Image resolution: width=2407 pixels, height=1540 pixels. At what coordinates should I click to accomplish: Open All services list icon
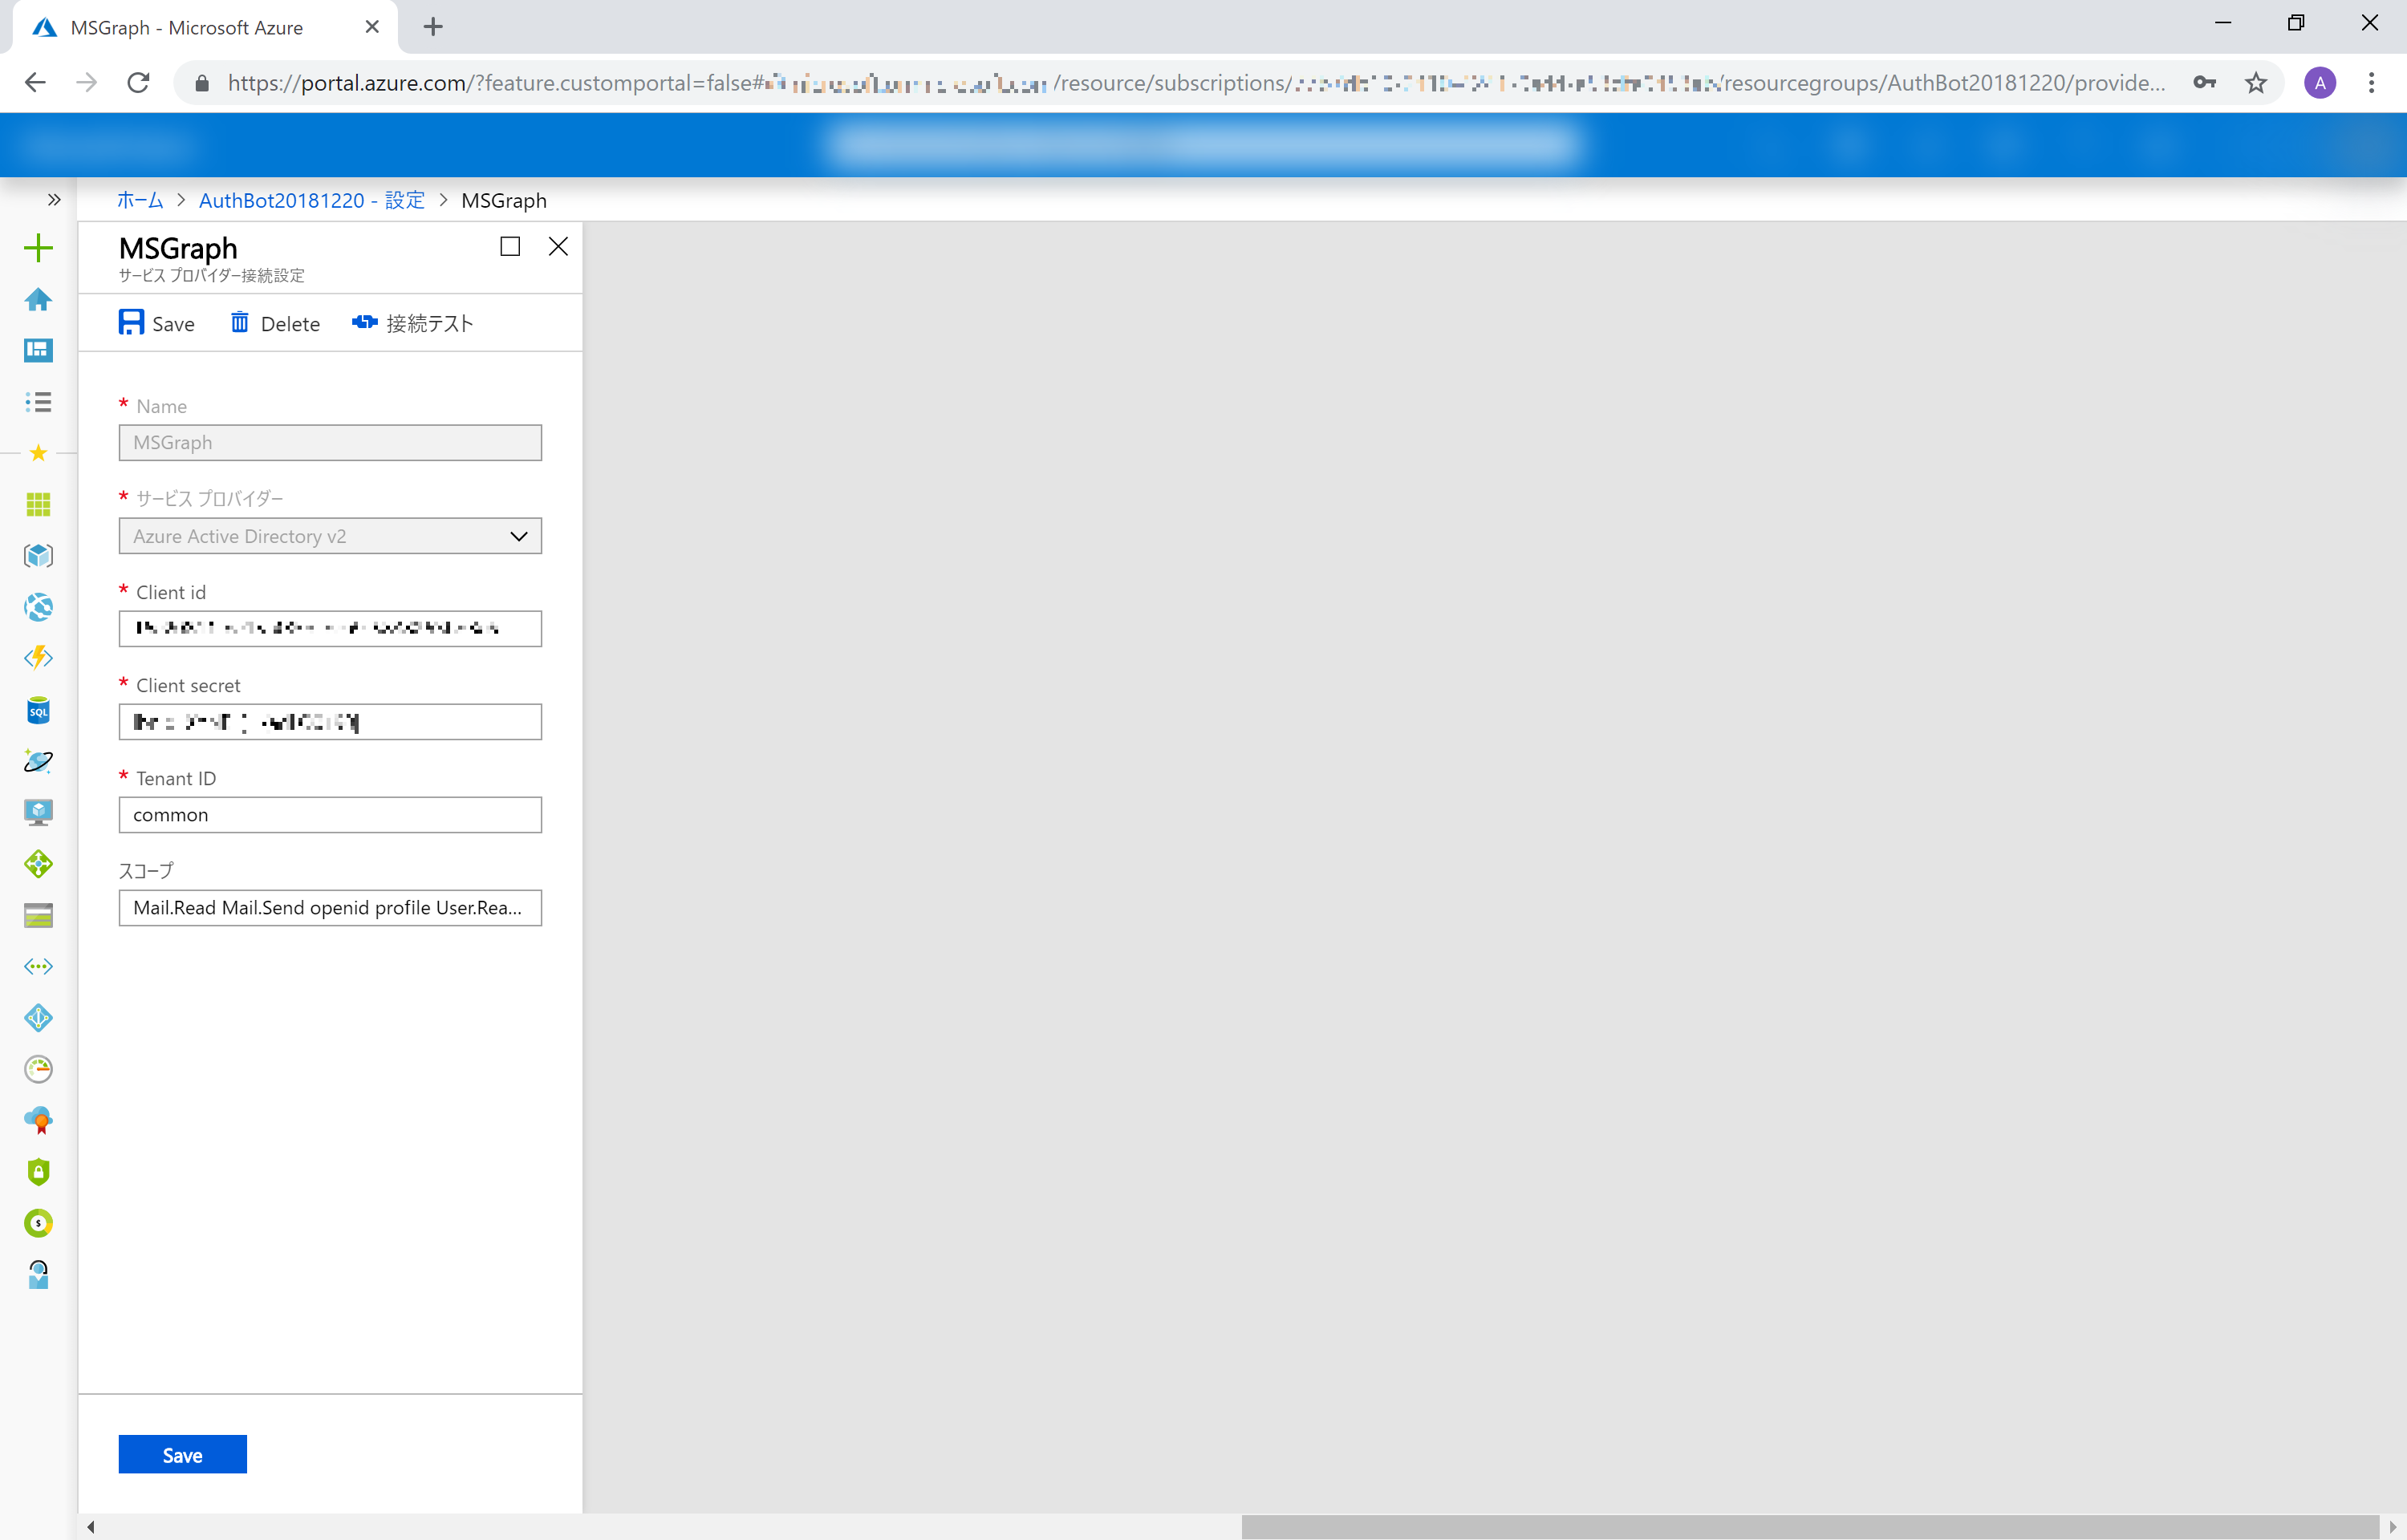(x=38, y=402)
